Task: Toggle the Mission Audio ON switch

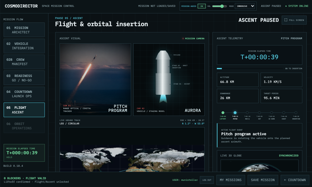Action: (x=202, y=6)
